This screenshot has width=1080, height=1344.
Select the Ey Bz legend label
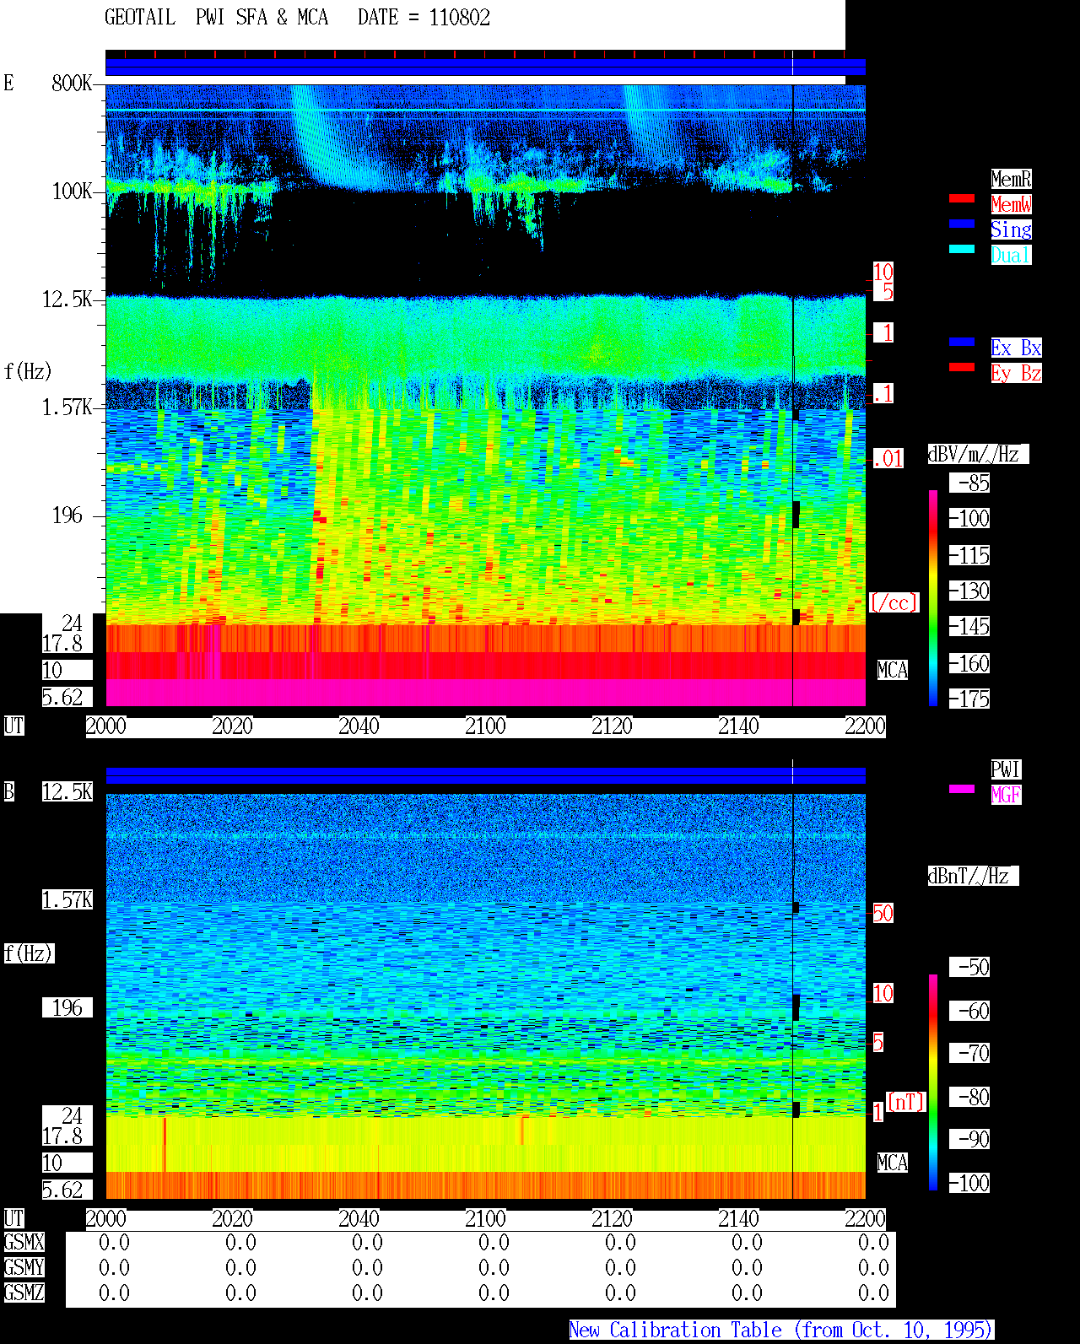click(x=1016, y=373)
